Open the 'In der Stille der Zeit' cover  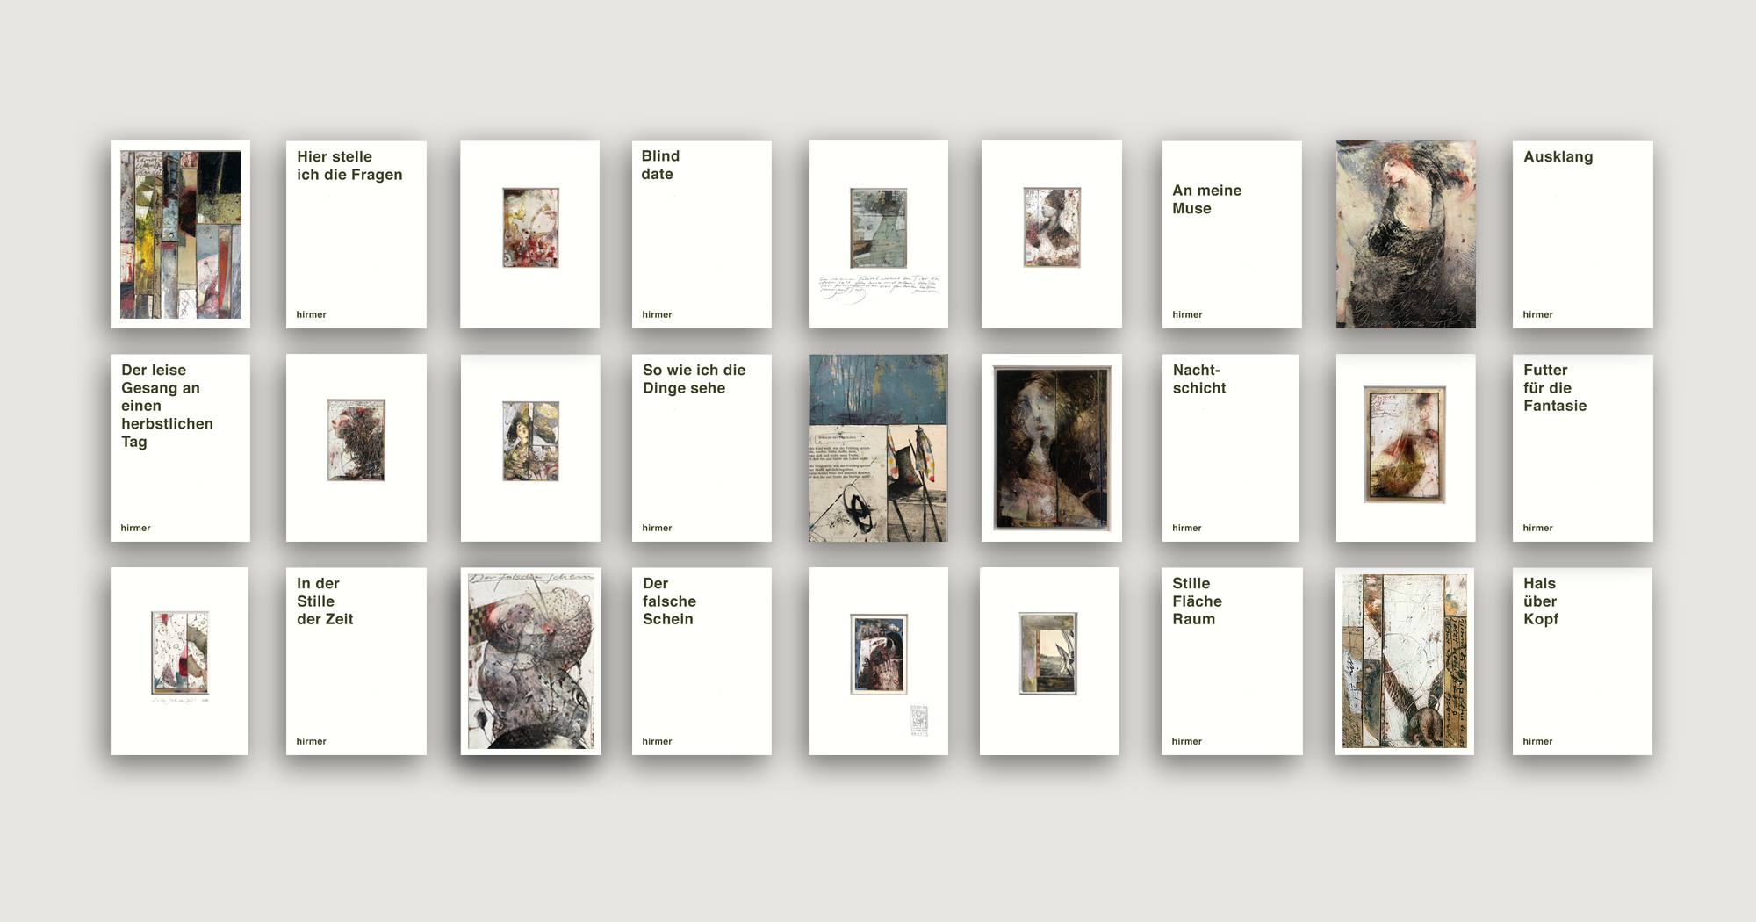click(356, 661)
